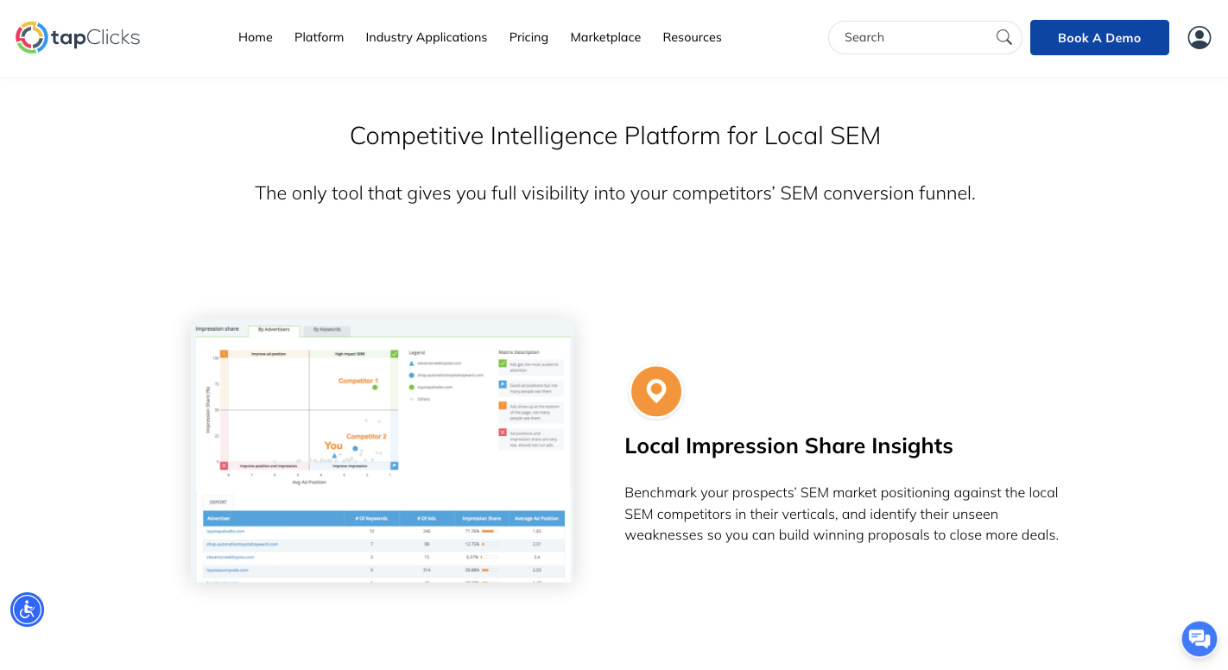Open the Platform menu
The width and height of the screenshot is (1228, 670).
319,37
